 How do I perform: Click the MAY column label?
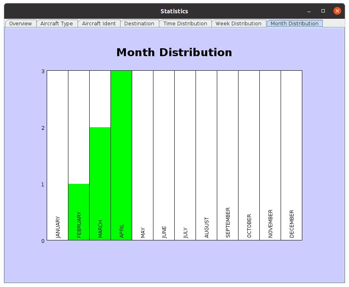tap(143, 233)
